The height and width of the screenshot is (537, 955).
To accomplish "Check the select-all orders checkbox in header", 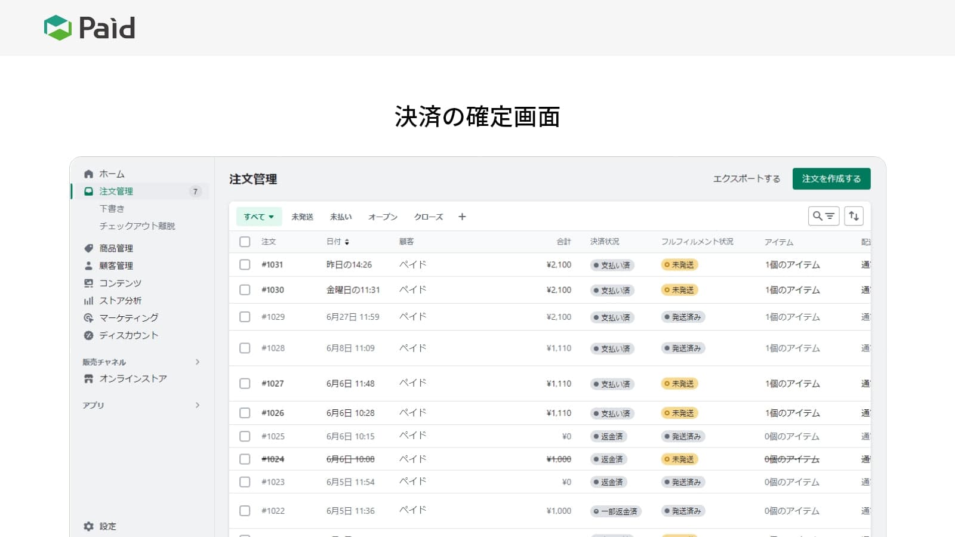I will [245, 242].
